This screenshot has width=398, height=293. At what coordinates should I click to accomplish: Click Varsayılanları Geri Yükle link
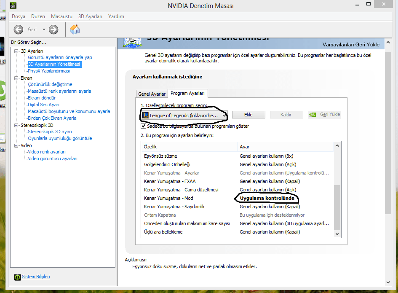tap(351, 44)
